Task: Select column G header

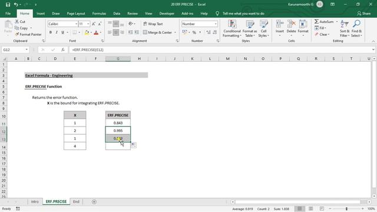Action: pos(118,59)
